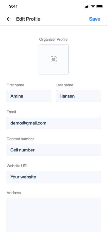Screen dimensions: 107x232
Task: Go back using the left arrow icon
Action: coord(9,19)
